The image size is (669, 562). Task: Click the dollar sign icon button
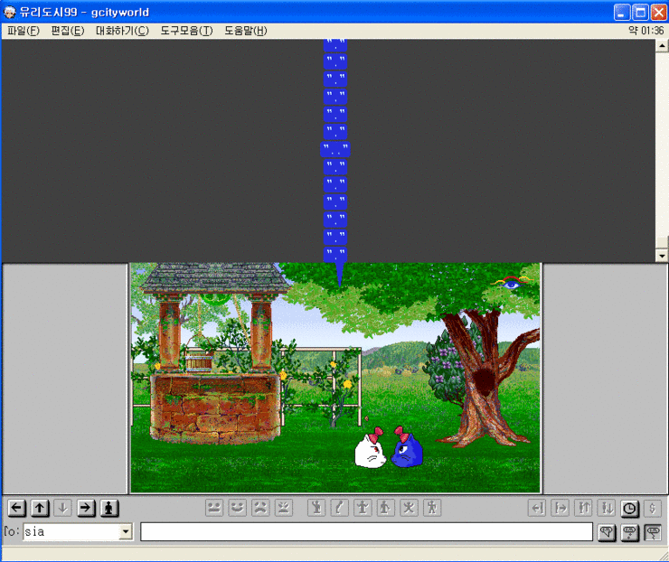(x=653, y=508)
